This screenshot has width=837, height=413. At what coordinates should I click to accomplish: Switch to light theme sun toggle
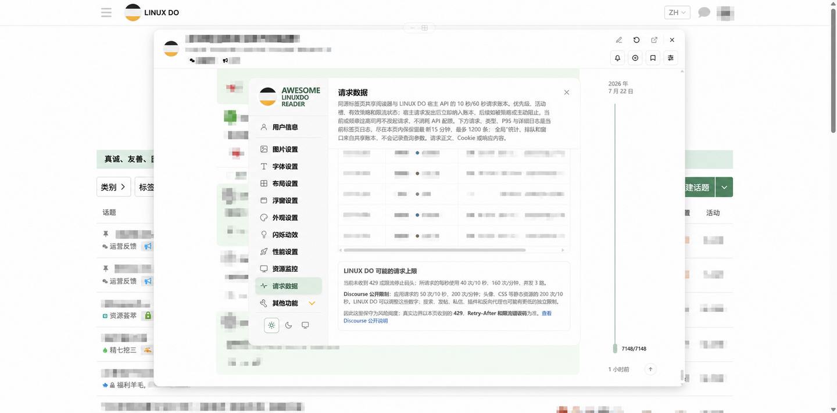tap(271, 325)
